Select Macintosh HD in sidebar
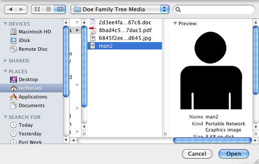Image resolution: width=259 pixels, height=164 pixels. (x=31, y=32)
